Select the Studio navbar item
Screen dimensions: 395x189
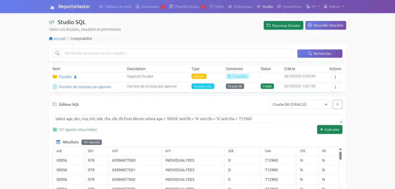click(265, 6)
